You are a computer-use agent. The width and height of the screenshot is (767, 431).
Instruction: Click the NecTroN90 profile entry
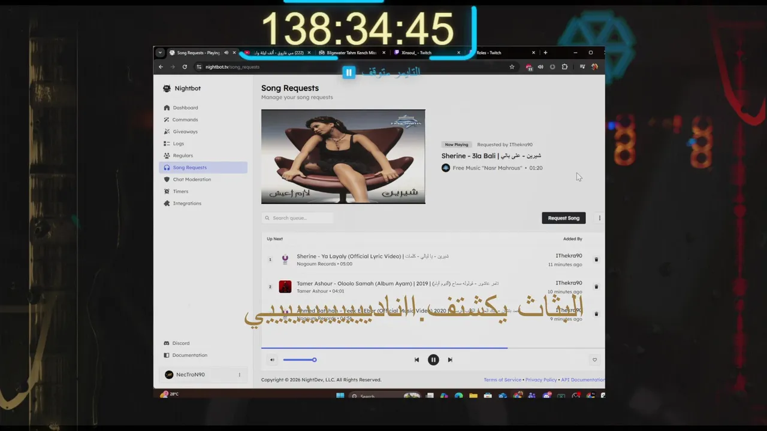[x=203, y=375]
